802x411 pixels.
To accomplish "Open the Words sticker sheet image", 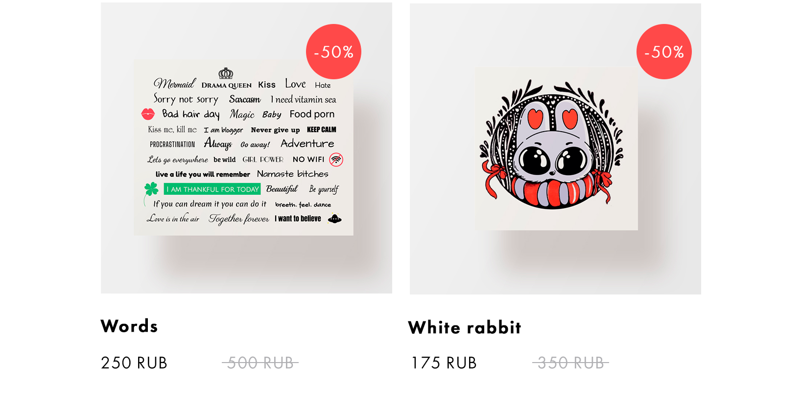I will [244, 148].
